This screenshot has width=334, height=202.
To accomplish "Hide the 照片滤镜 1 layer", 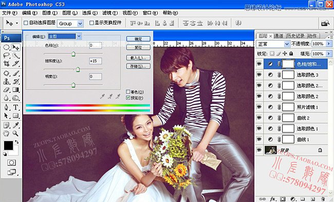I will [x=259, y=107].
